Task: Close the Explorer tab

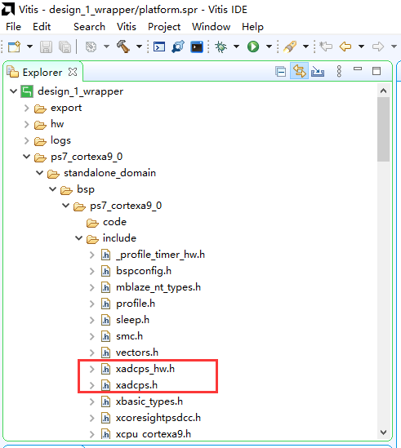Action: 73,72
